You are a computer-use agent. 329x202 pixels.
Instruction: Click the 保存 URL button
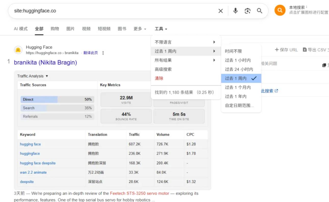tap(286, 50)
